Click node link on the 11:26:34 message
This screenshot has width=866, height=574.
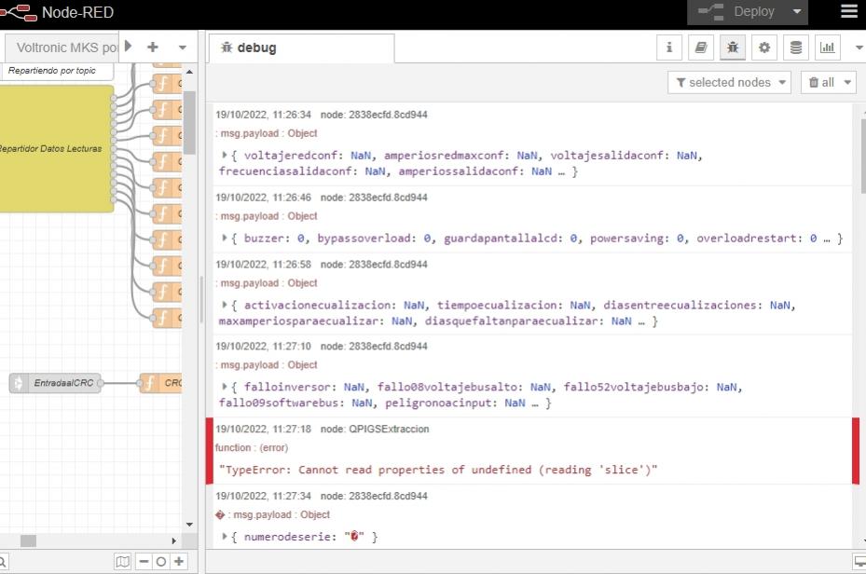click(374, 115)
